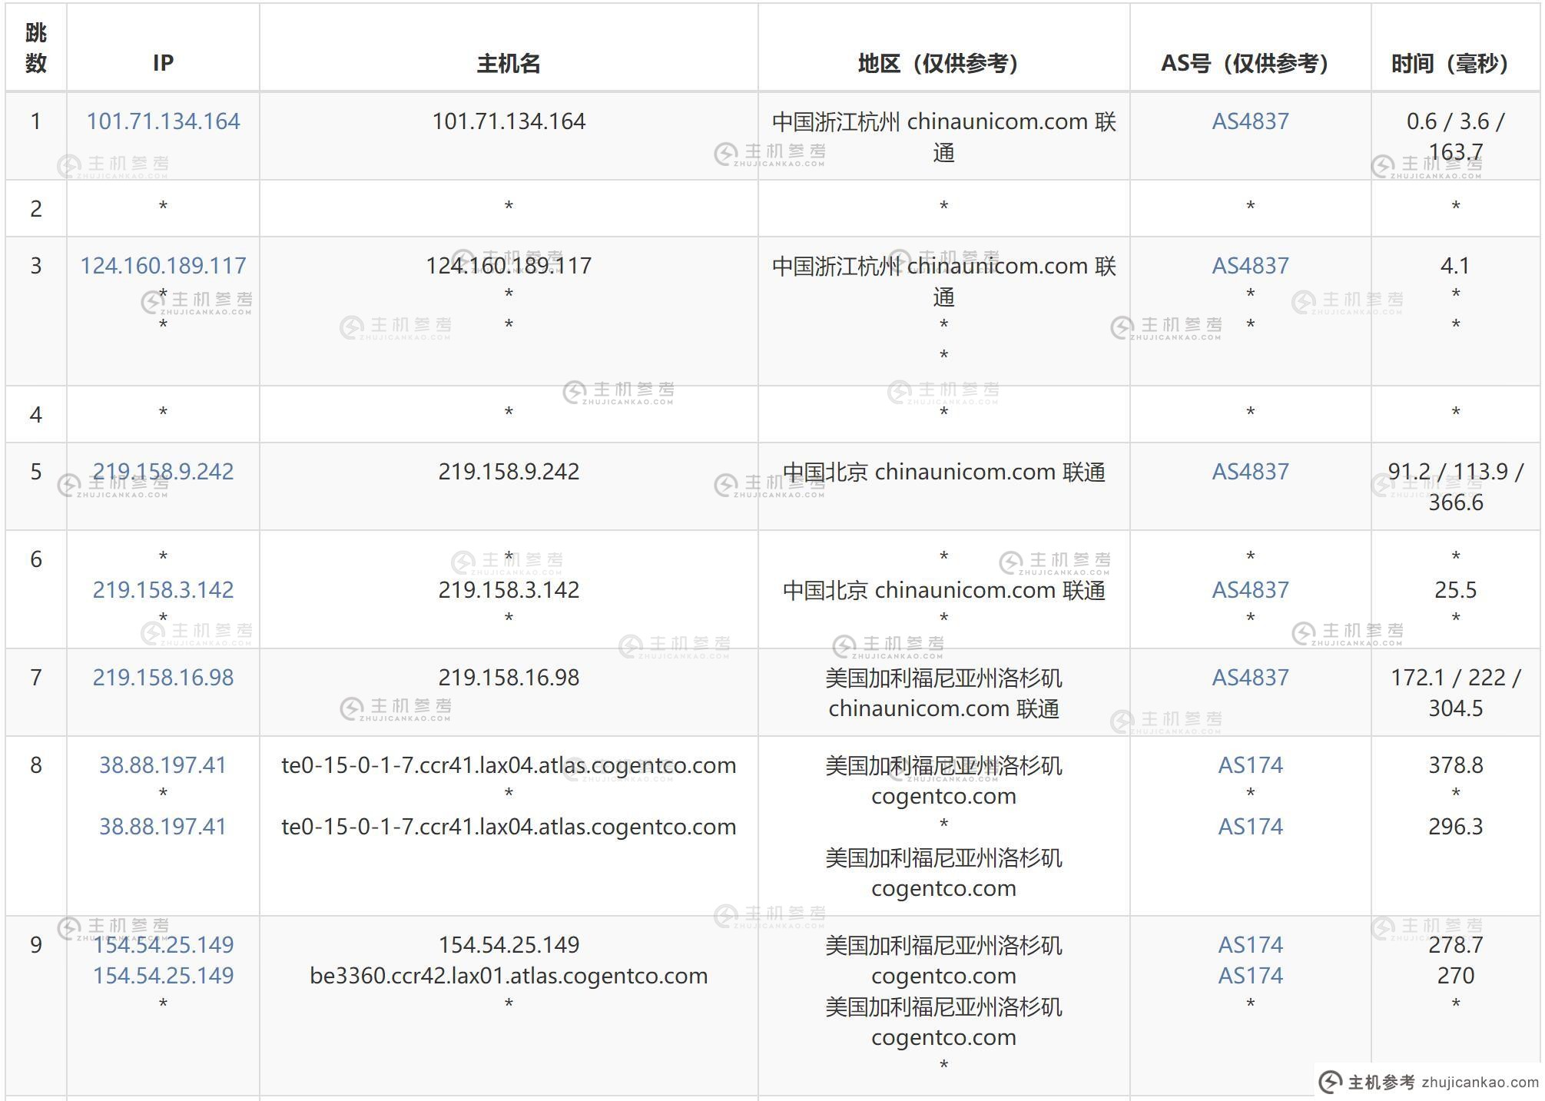Follow the AS4837 link in hop 7
The image size is (1545, 1101).
(x=1250, y=678)
